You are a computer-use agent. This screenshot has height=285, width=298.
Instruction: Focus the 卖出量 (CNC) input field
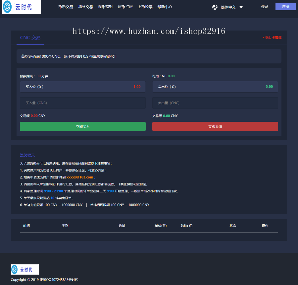pyautogui.click(x=215, y=103)
